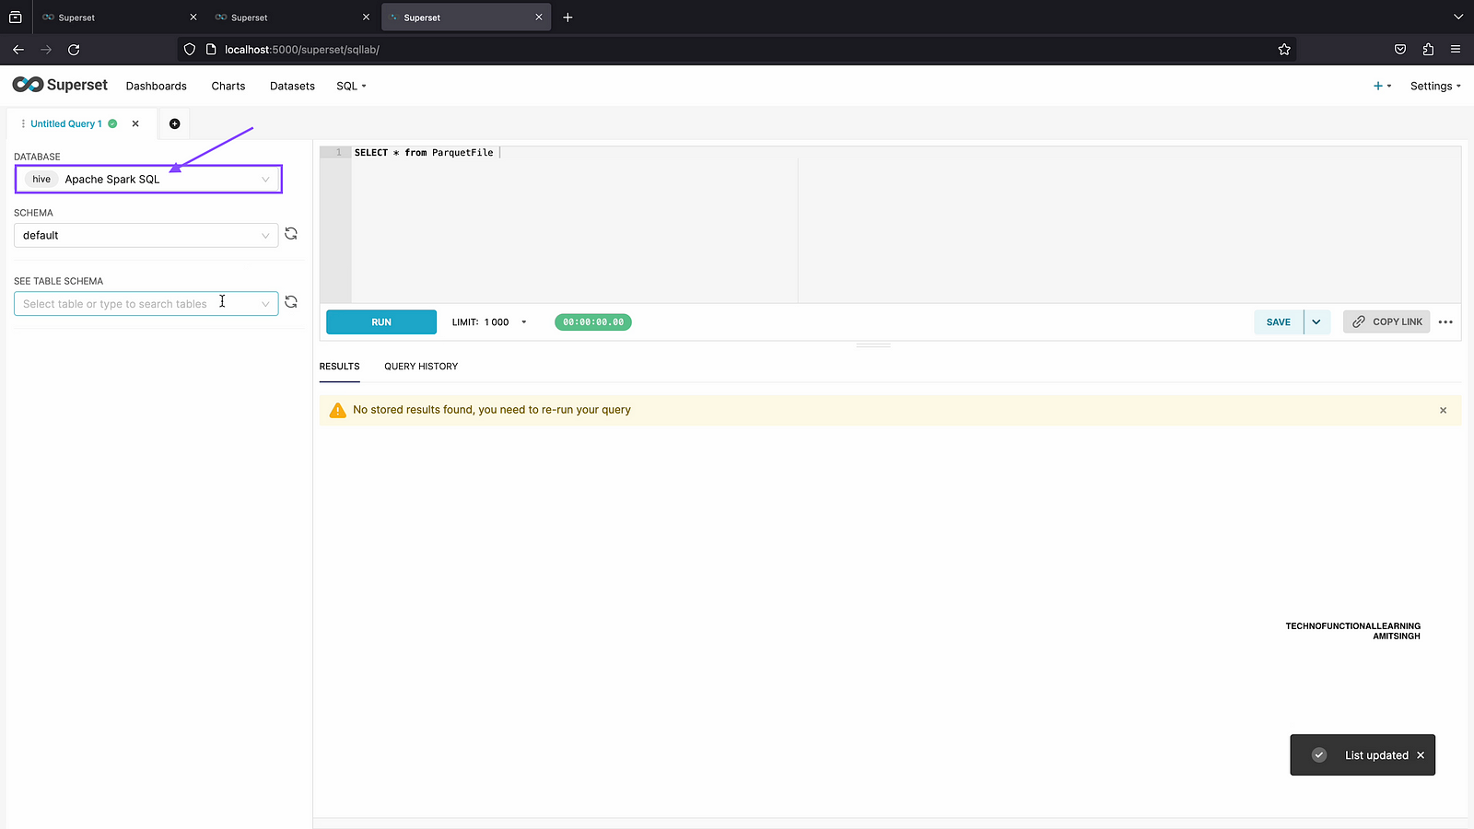This screenshot has height=829, width=1474.
Task: Open the Database dropdown Apache Spark SQL
Action: click(147, 180)
